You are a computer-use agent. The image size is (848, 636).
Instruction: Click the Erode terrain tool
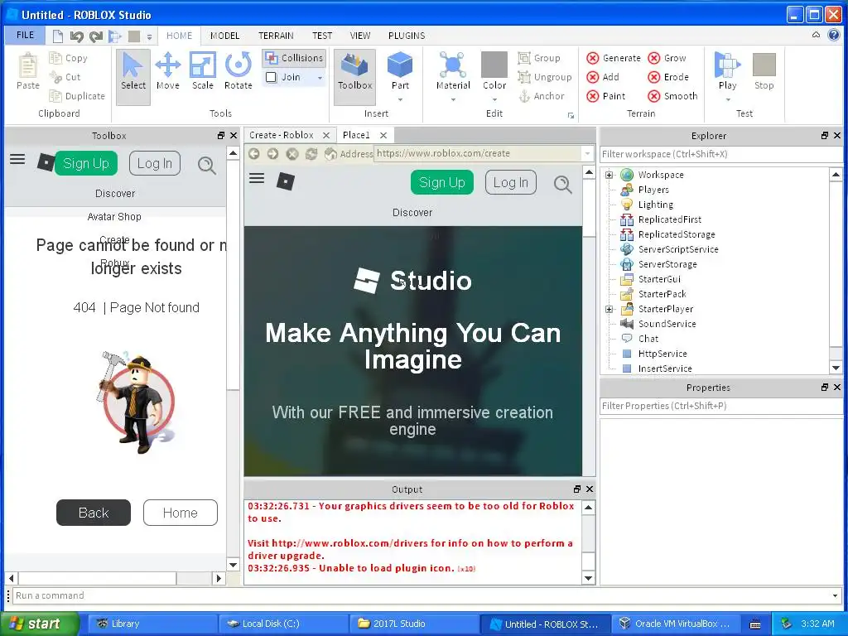[x=668, y=77]
